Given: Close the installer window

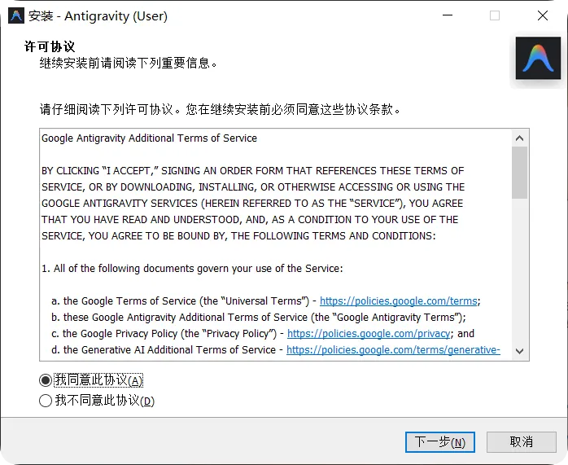Looking at the screenshot, I should click(x=543, y=15).
